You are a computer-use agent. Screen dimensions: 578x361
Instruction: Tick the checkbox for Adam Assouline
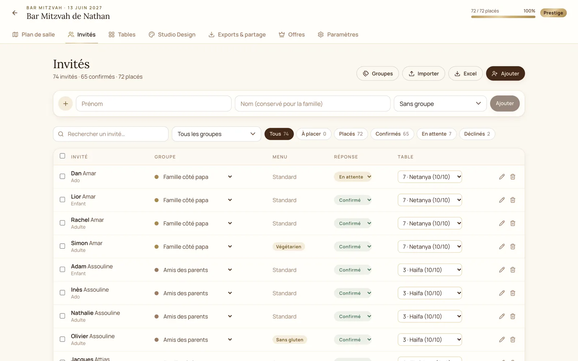point(62,270)
